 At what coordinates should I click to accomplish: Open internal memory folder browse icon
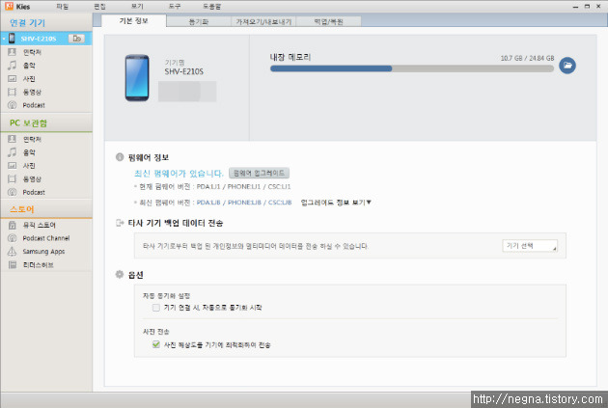567,66
